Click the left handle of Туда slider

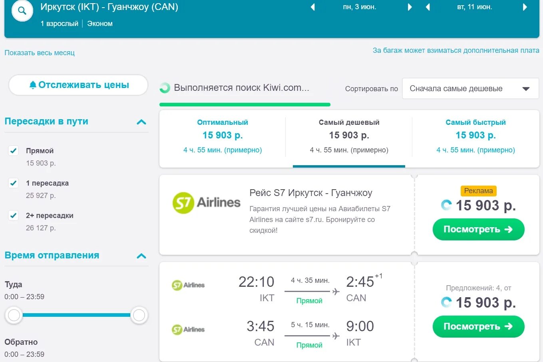coord(14,316)
